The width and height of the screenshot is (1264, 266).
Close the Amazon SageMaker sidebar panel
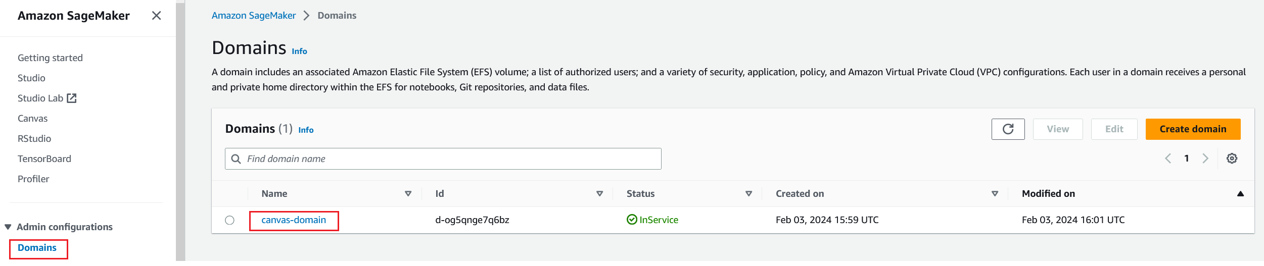[x=157, y=16]
